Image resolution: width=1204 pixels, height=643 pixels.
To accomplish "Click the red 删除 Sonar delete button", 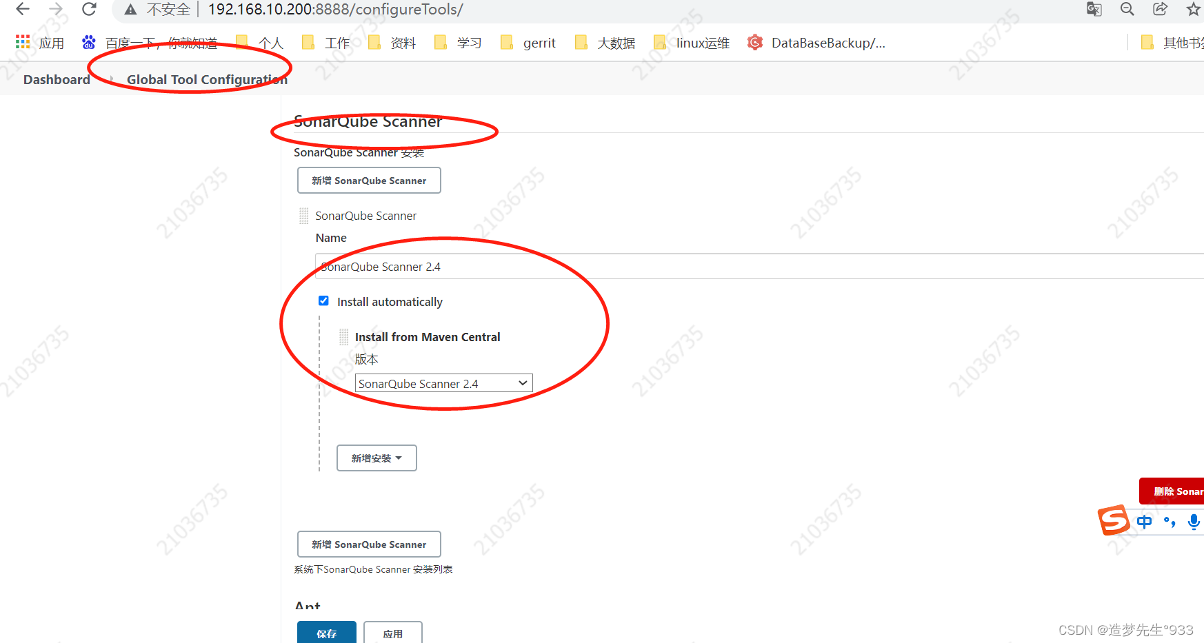I will click(1172, 491).
